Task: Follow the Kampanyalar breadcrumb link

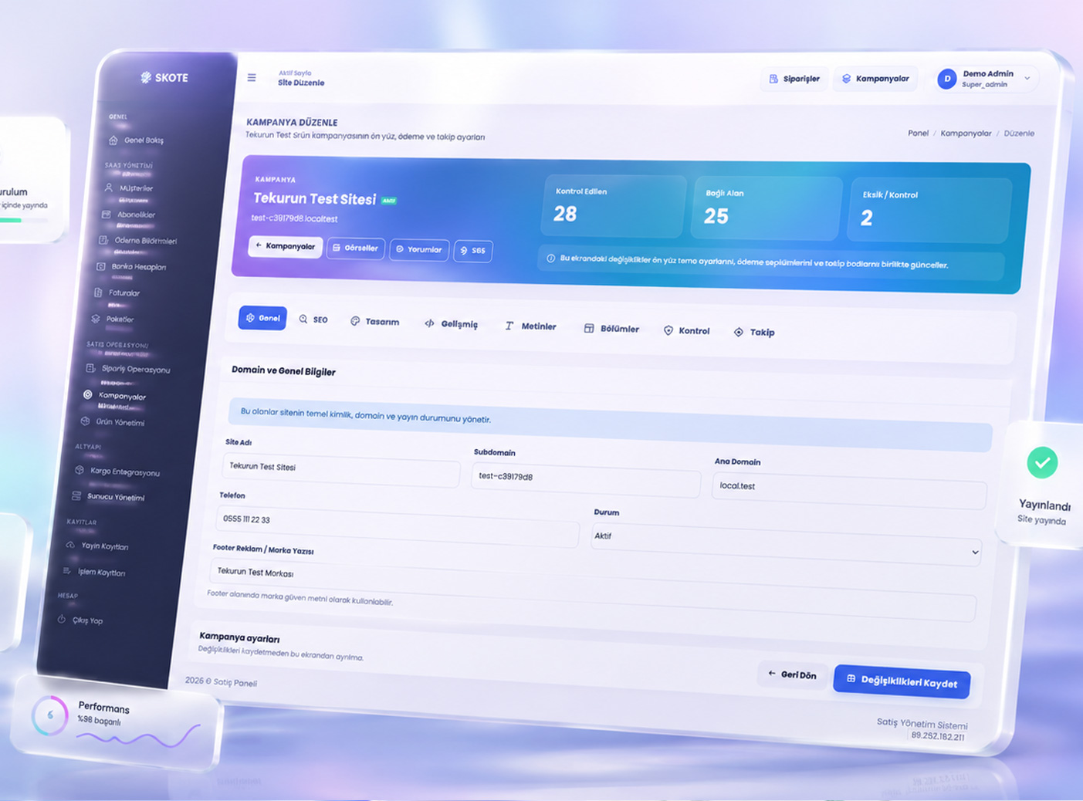Action: pyautogui.click(x=966, y=133)
